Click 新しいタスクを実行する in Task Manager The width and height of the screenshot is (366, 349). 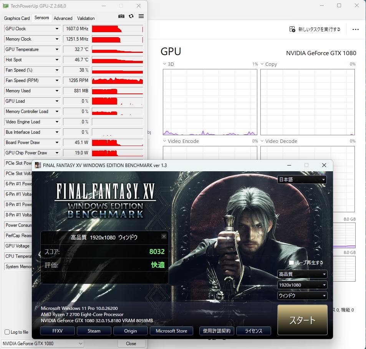coord(319,29)
